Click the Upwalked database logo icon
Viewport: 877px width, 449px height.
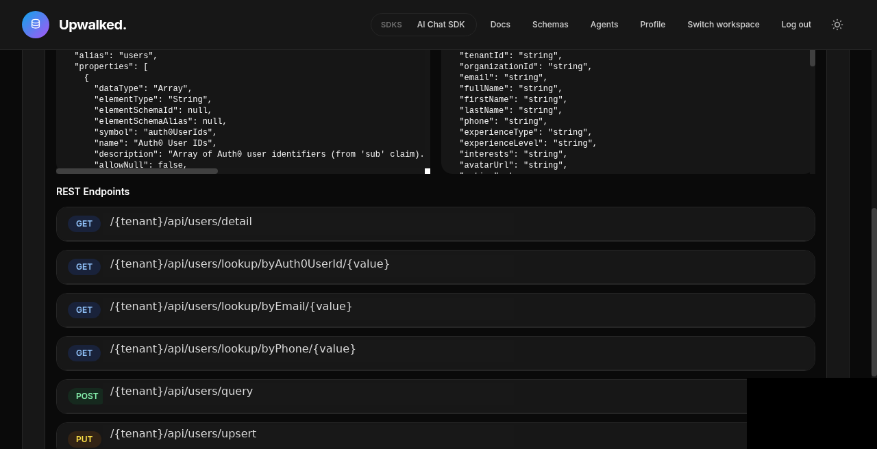click(x=36, y=25)
